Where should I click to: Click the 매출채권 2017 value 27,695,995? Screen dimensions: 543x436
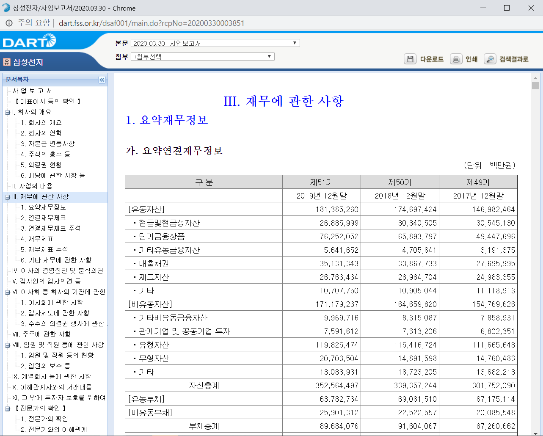pos(496,264)
